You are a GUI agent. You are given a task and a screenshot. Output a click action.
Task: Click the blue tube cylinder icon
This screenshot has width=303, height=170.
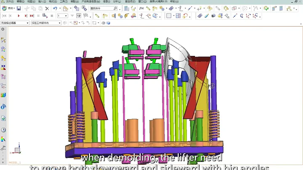(207, 16)
